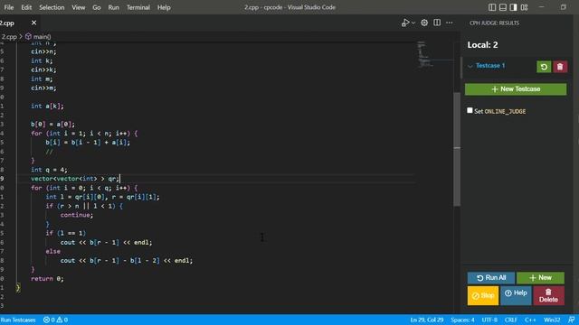Viewport: 579px width, 325px height.
Task: Delete Testcase 1 with red trash icon
Action: [x=560, y=67]
